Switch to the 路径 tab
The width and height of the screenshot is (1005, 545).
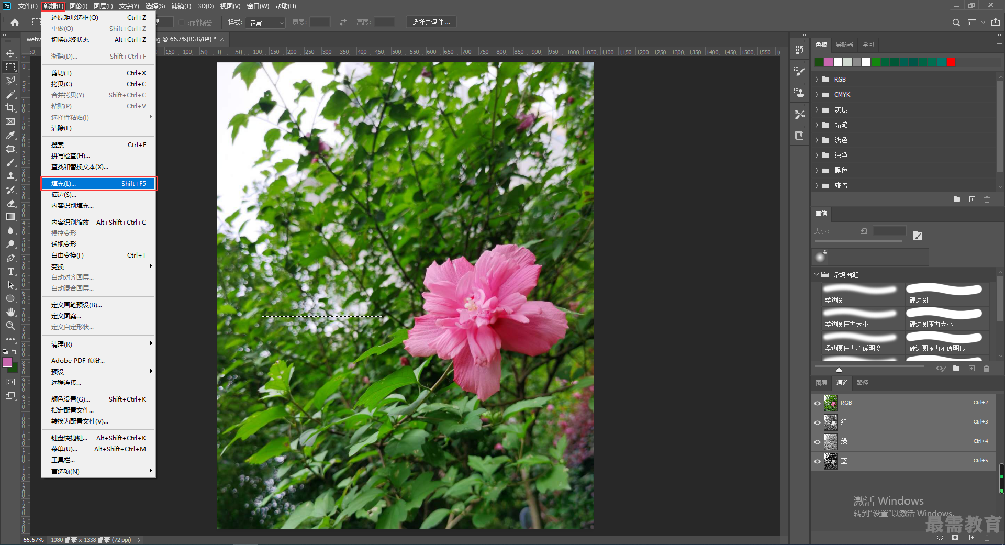tap(863, 383)
